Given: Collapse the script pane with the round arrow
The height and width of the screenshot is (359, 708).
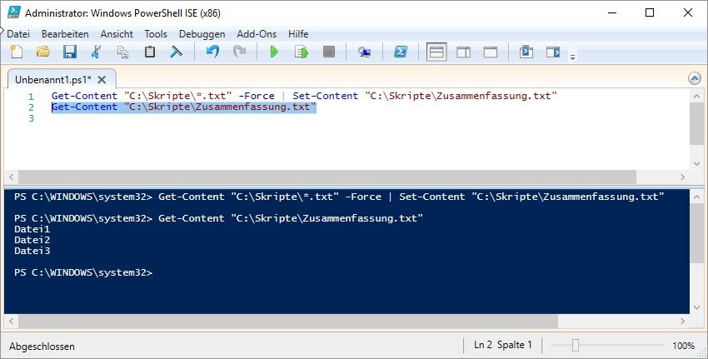Looking at the screenshot, I should pyautogui.click(x=695, y=78).
